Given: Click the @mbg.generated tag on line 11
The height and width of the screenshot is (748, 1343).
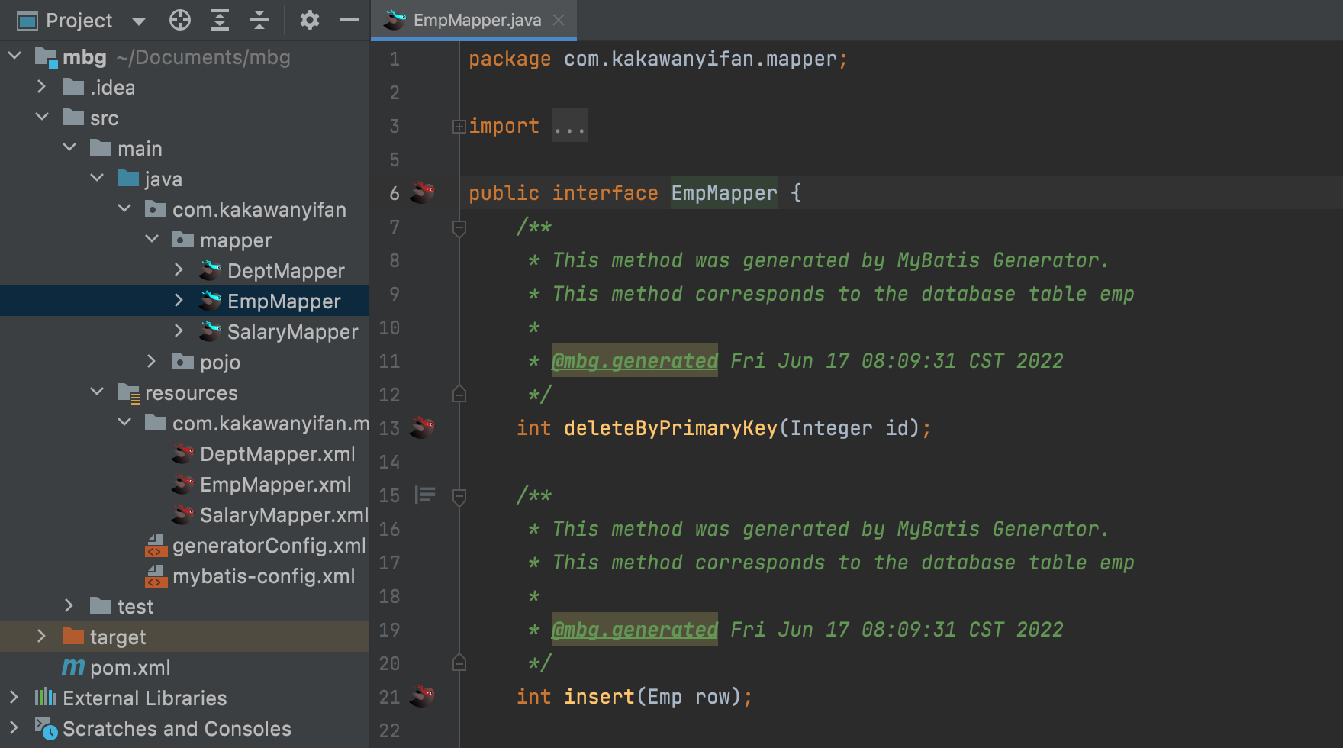Looking at the screenshot, I should (634, 361).
